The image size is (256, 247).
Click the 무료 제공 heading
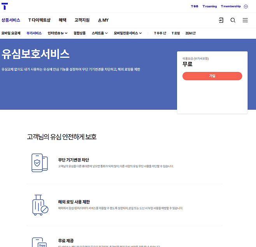[x=66, y=241]
